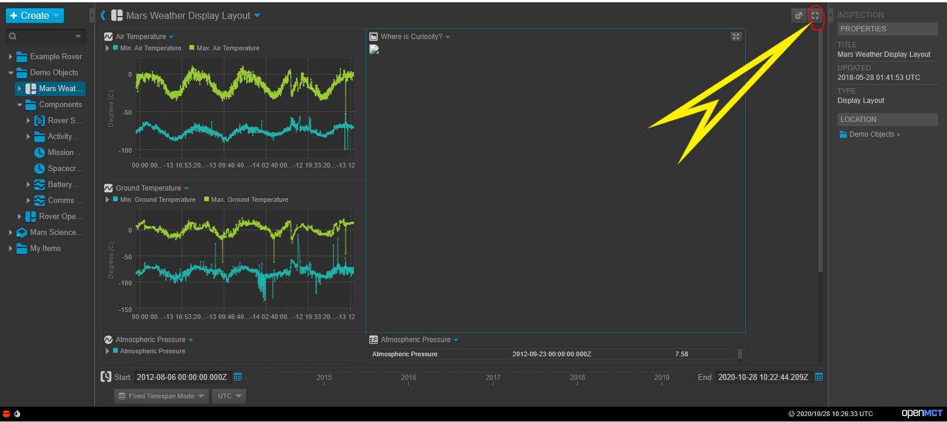Screen dimensions: 947x422
Task: Follow the Demo Objects location link
Action: pos(871,134)
